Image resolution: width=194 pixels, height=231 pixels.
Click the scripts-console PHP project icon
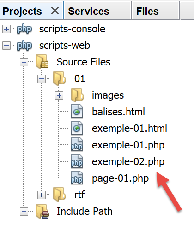pos(24,29)
